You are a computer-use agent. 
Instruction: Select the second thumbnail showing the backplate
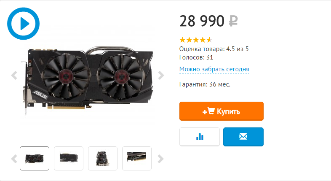tap(69, 158)
